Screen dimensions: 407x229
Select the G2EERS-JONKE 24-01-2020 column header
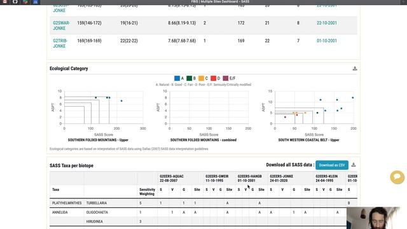(x=281, y=178)
